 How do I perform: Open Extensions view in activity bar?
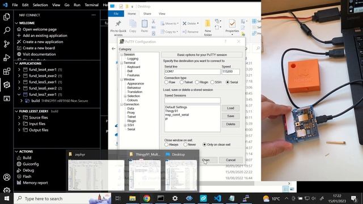pyautogui.click(x=7, y=71)
